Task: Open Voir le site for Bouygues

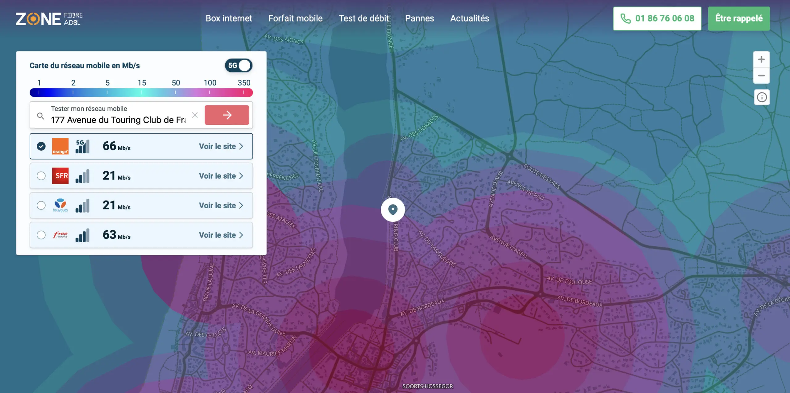Action: pos(221,205)
